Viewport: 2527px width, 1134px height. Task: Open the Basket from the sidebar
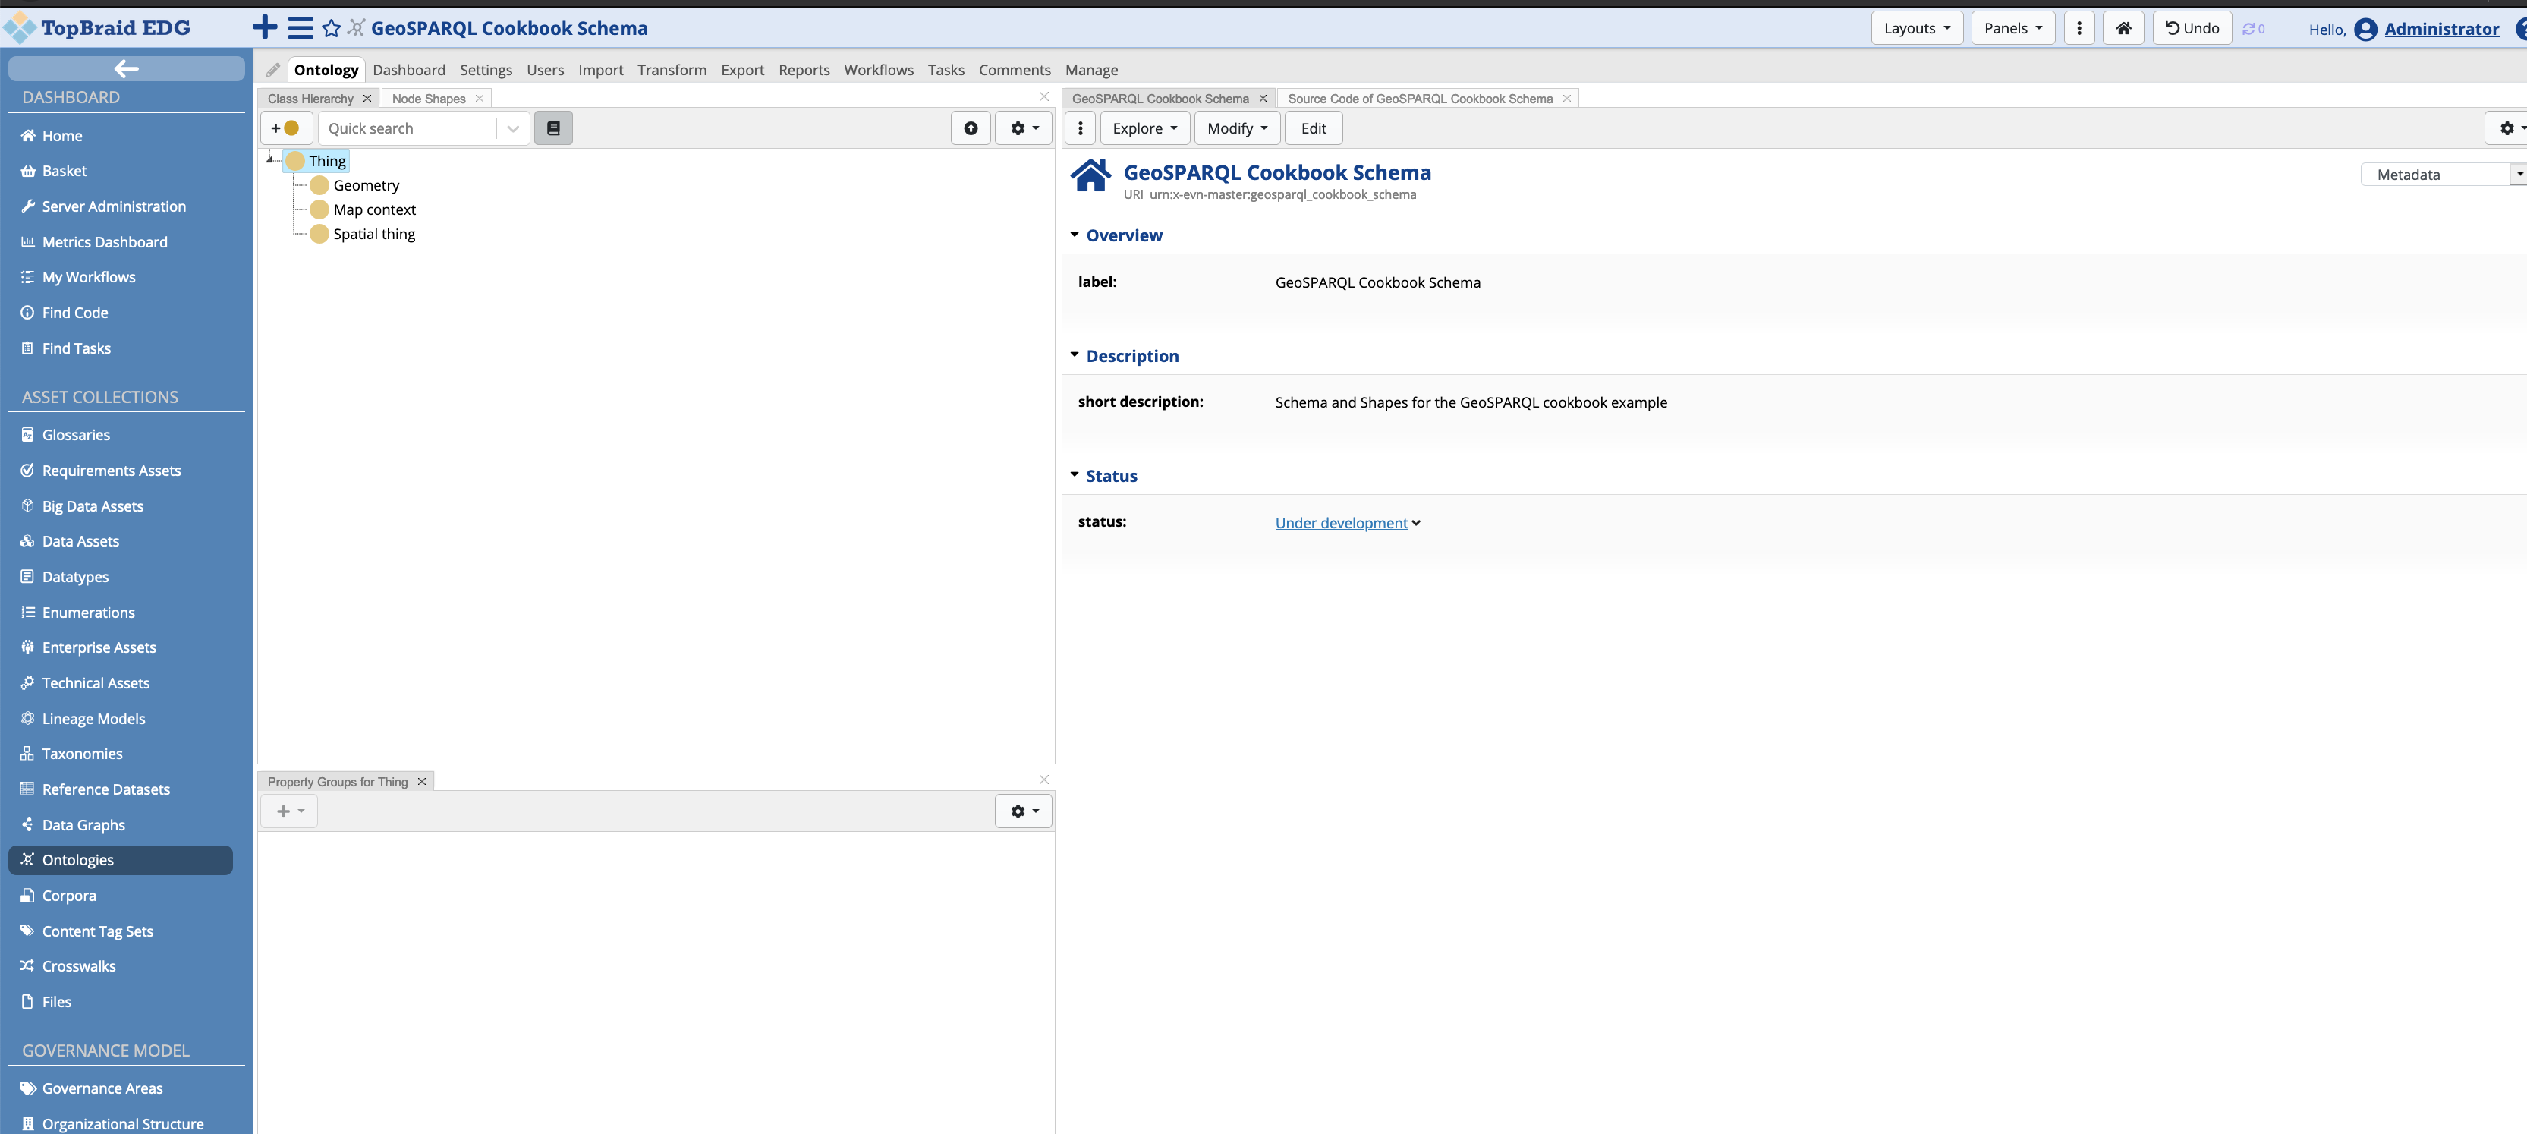65,170
